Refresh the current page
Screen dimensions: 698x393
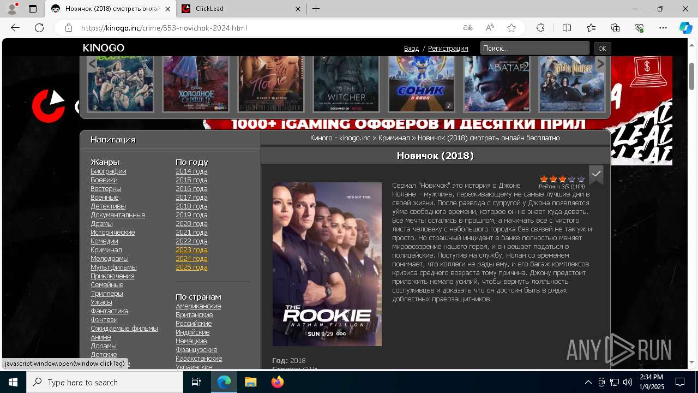tap(39, 28)
